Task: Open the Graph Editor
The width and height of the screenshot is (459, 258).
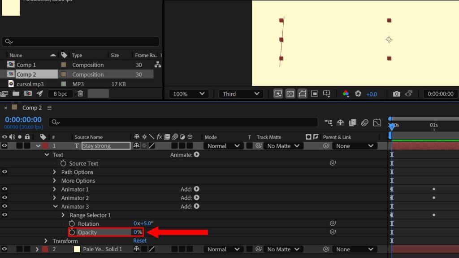Action: coord(377,122)
